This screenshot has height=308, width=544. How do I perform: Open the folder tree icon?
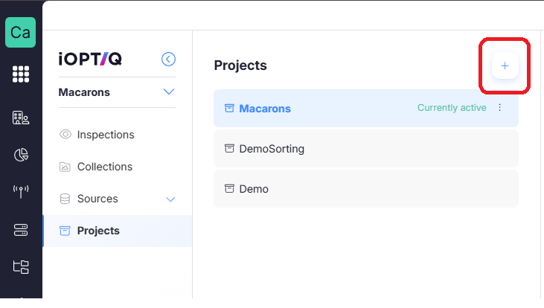pos(21,267)
